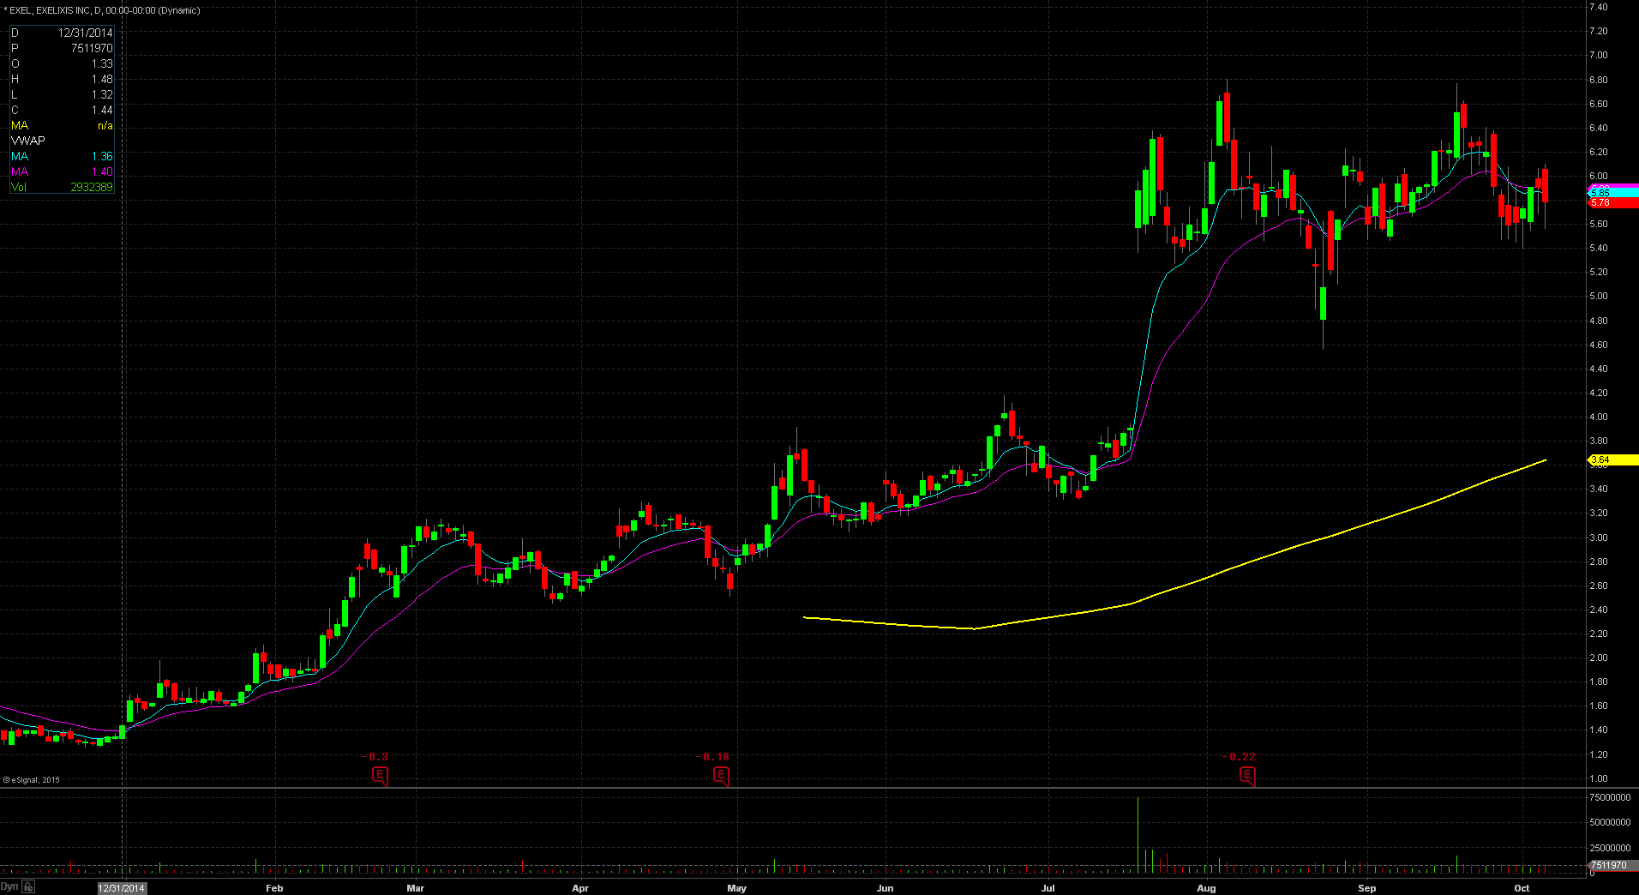Image resolution: width=1639 pixels, height=895 pixels.
Task: Select the magenta MA row showing 1.40
Action: (x=62, y=172)
